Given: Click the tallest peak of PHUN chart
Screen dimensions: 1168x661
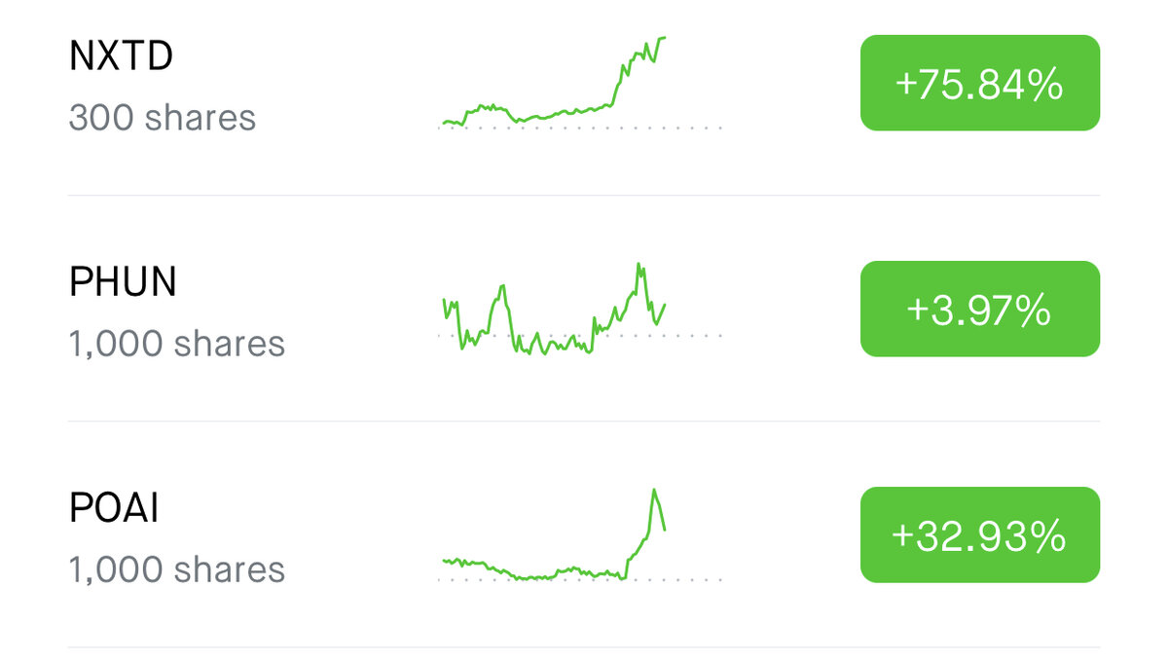Looking at the screenshot, I should point(639,265).
